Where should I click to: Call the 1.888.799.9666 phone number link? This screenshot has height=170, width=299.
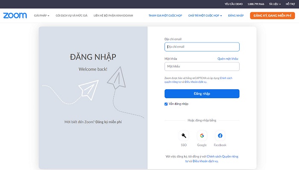pos(256,4)
